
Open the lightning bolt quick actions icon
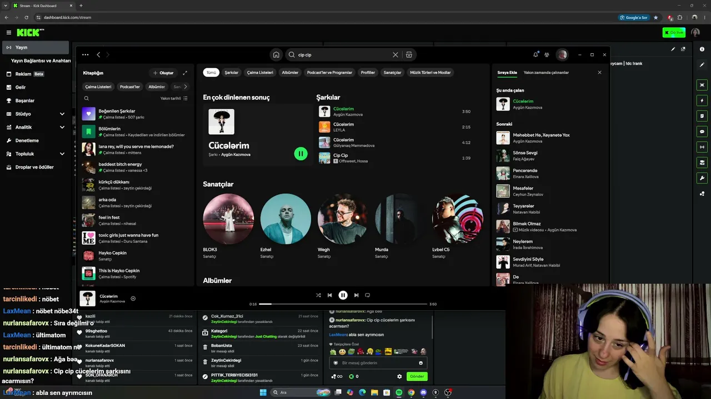(x=702, y=101)
